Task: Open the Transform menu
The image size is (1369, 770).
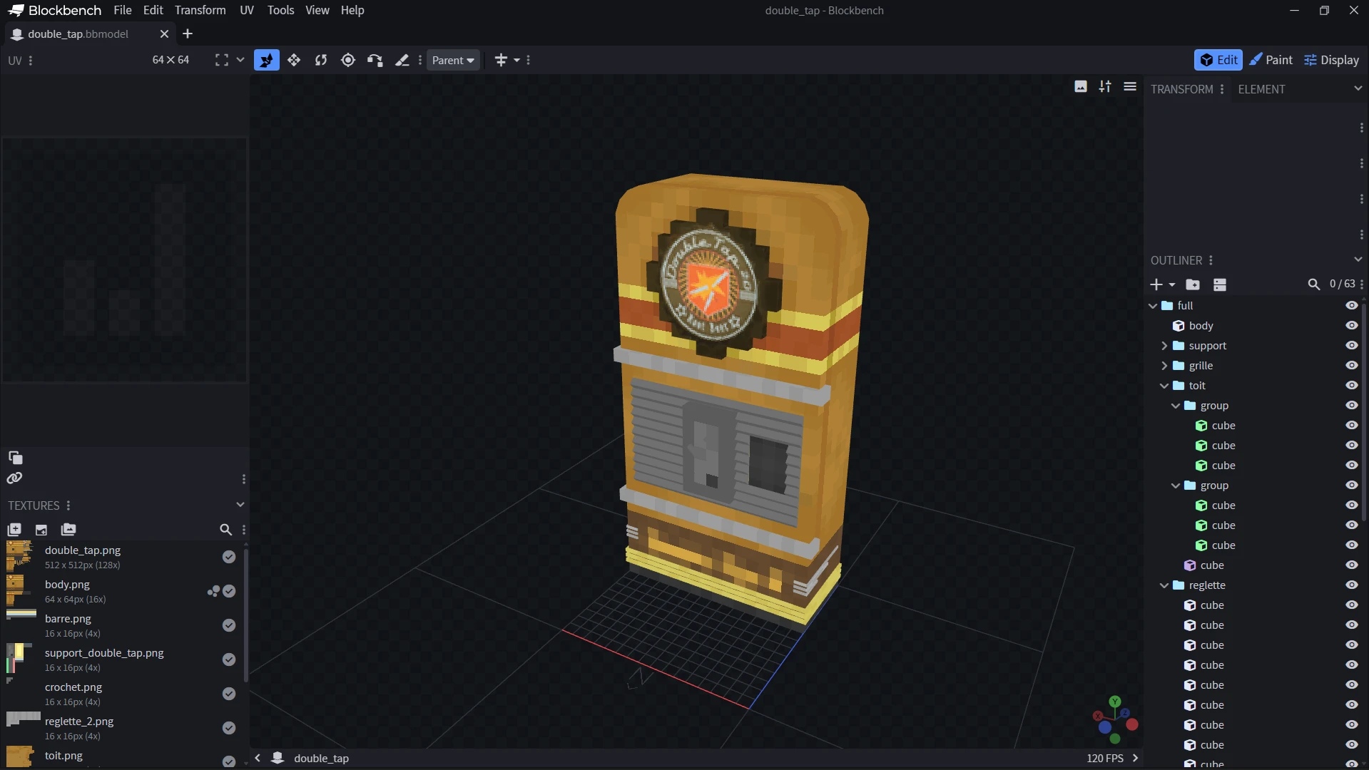Action: [200, 10]
